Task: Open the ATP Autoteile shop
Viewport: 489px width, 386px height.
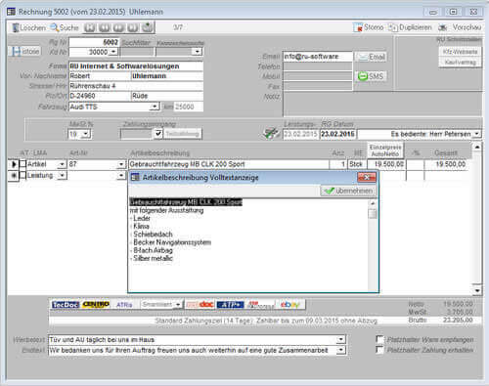Action: click(261, 305)
